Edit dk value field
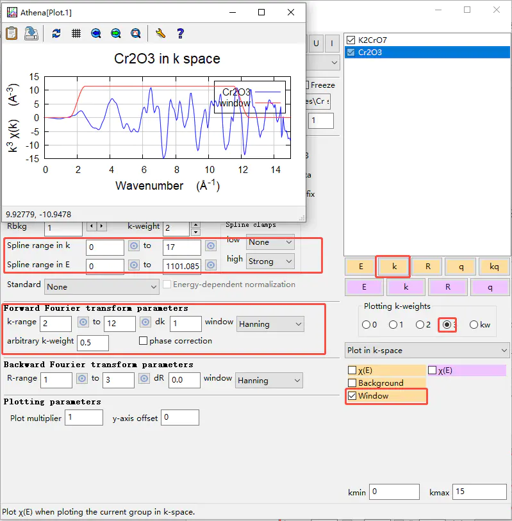This screenshot has height=521, width=512. point(185,323)
